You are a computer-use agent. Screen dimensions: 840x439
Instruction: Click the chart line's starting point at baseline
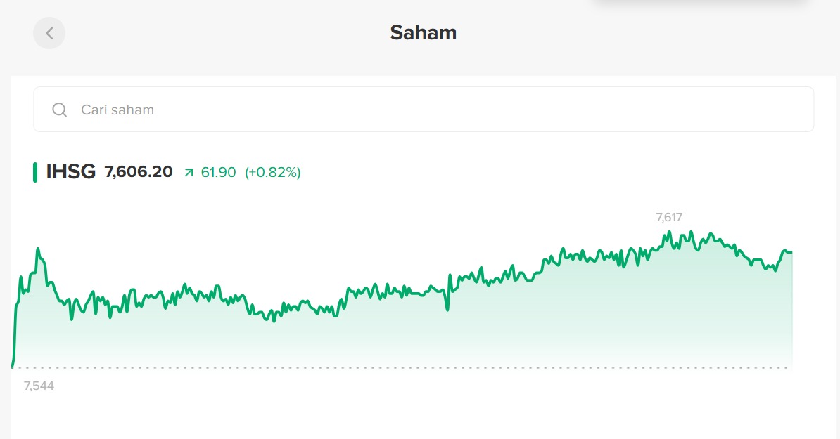13,366
